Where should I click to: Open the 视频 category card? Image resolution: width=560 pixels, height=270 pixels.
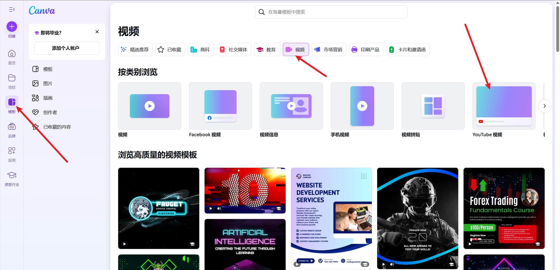150,106
